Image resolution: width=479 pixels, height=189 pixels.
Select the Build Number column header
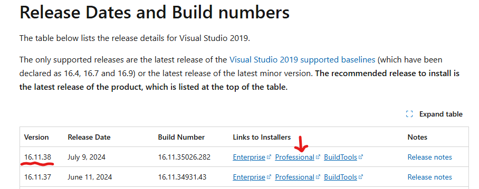pos(181,138)
